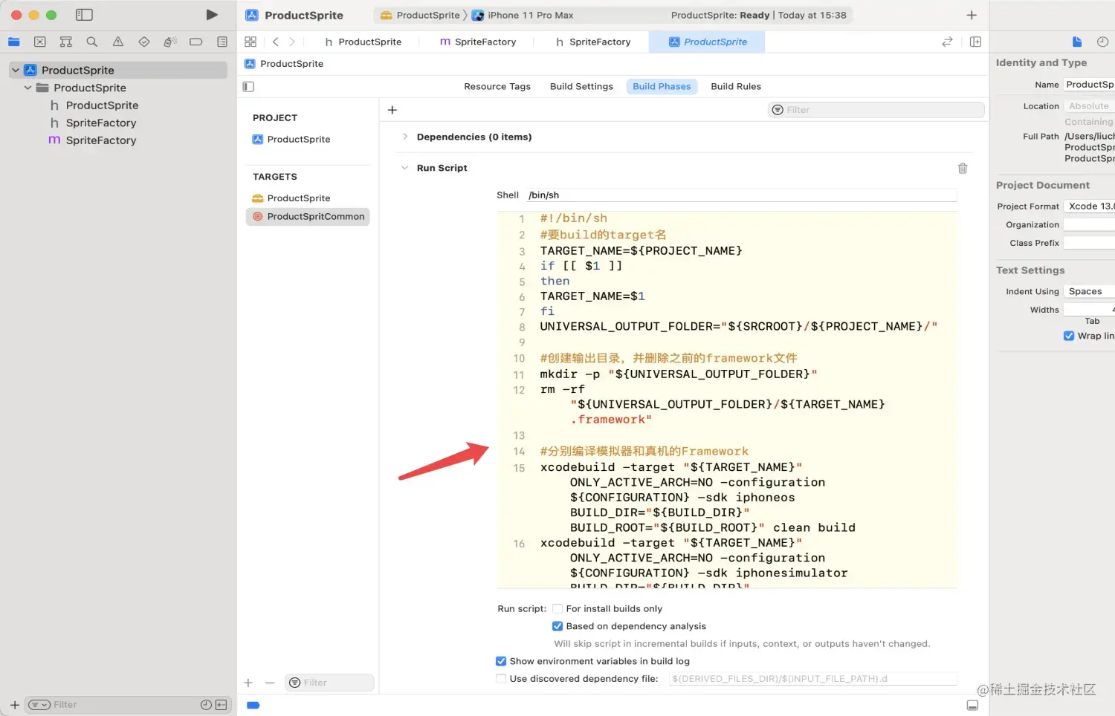Open the Indent Using Spaces dropdown
1115x716 pixels.
1089,291
